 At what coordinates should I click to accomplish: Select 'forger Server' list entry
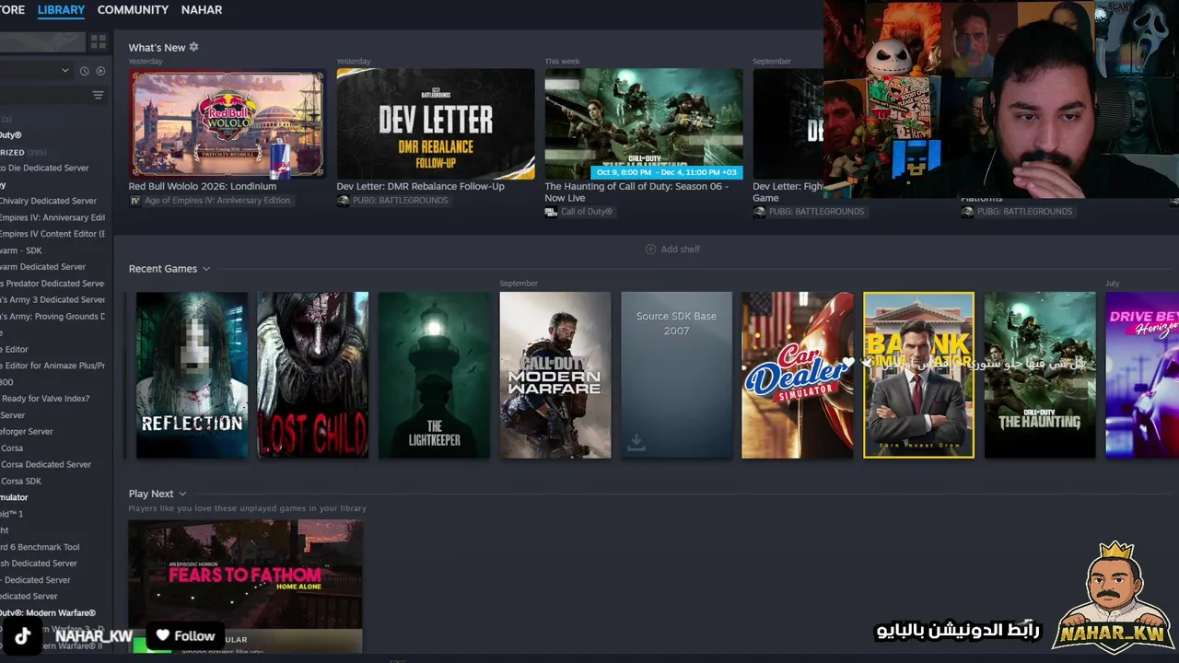27,432
